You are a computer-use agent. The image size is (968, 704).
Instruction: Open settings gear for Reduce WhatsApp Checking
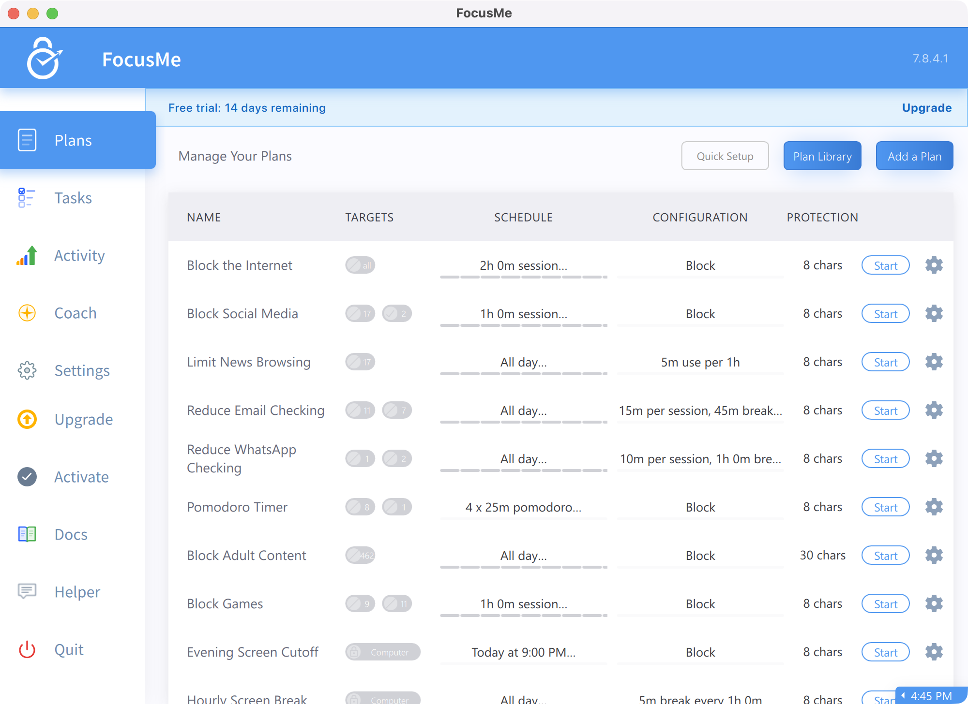tap(934, 458)
